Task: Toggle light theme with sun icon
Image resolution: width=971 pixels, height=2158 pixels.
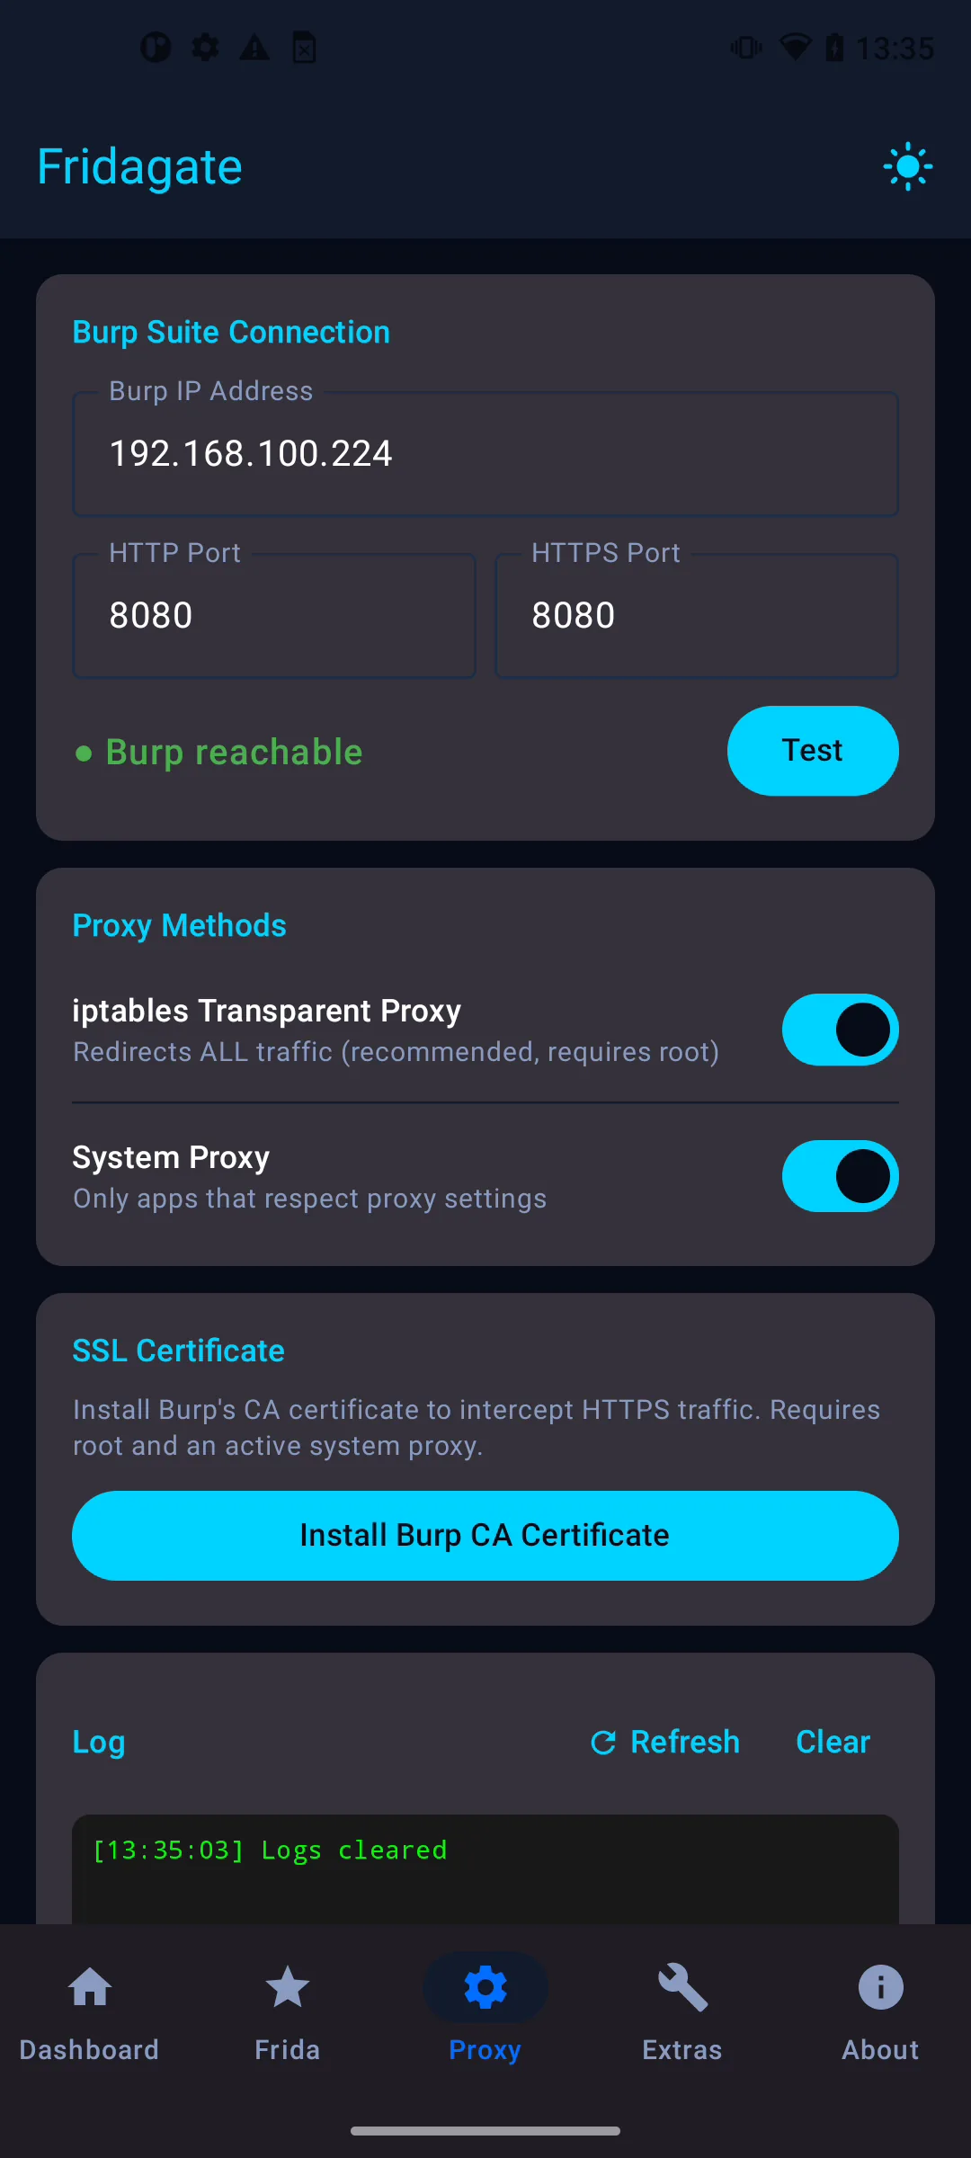Action: 907,166
